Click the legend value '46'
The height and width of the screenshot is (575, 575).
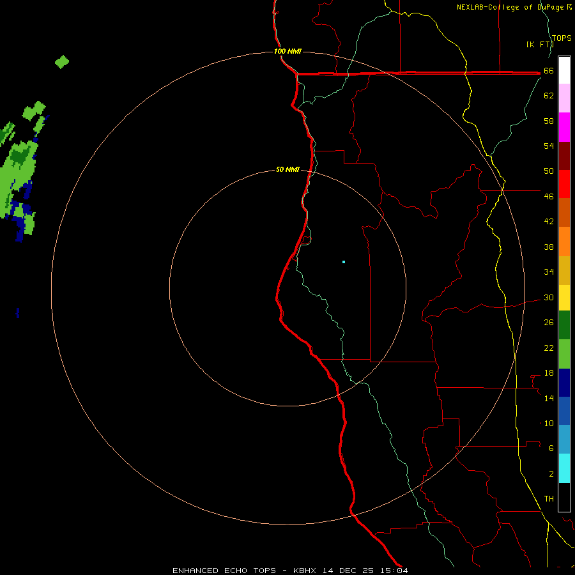(549, 197)
